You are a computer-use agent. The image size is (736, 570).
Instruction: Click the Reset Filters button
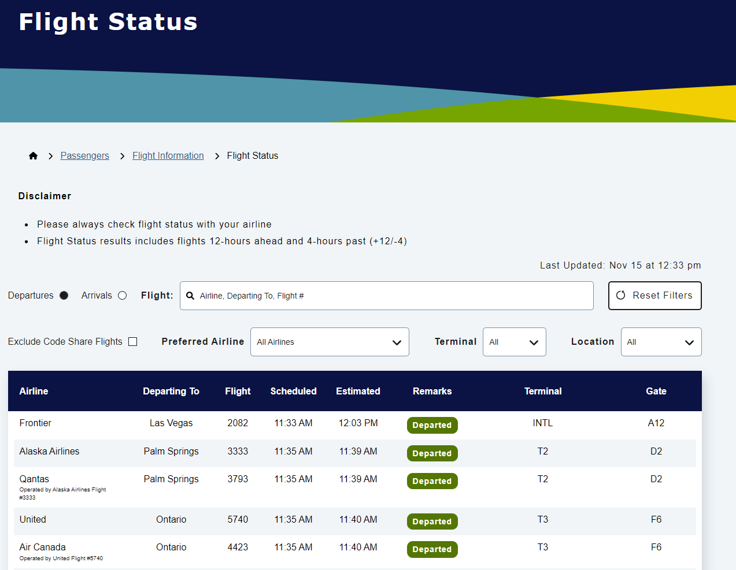coord(654,295)
